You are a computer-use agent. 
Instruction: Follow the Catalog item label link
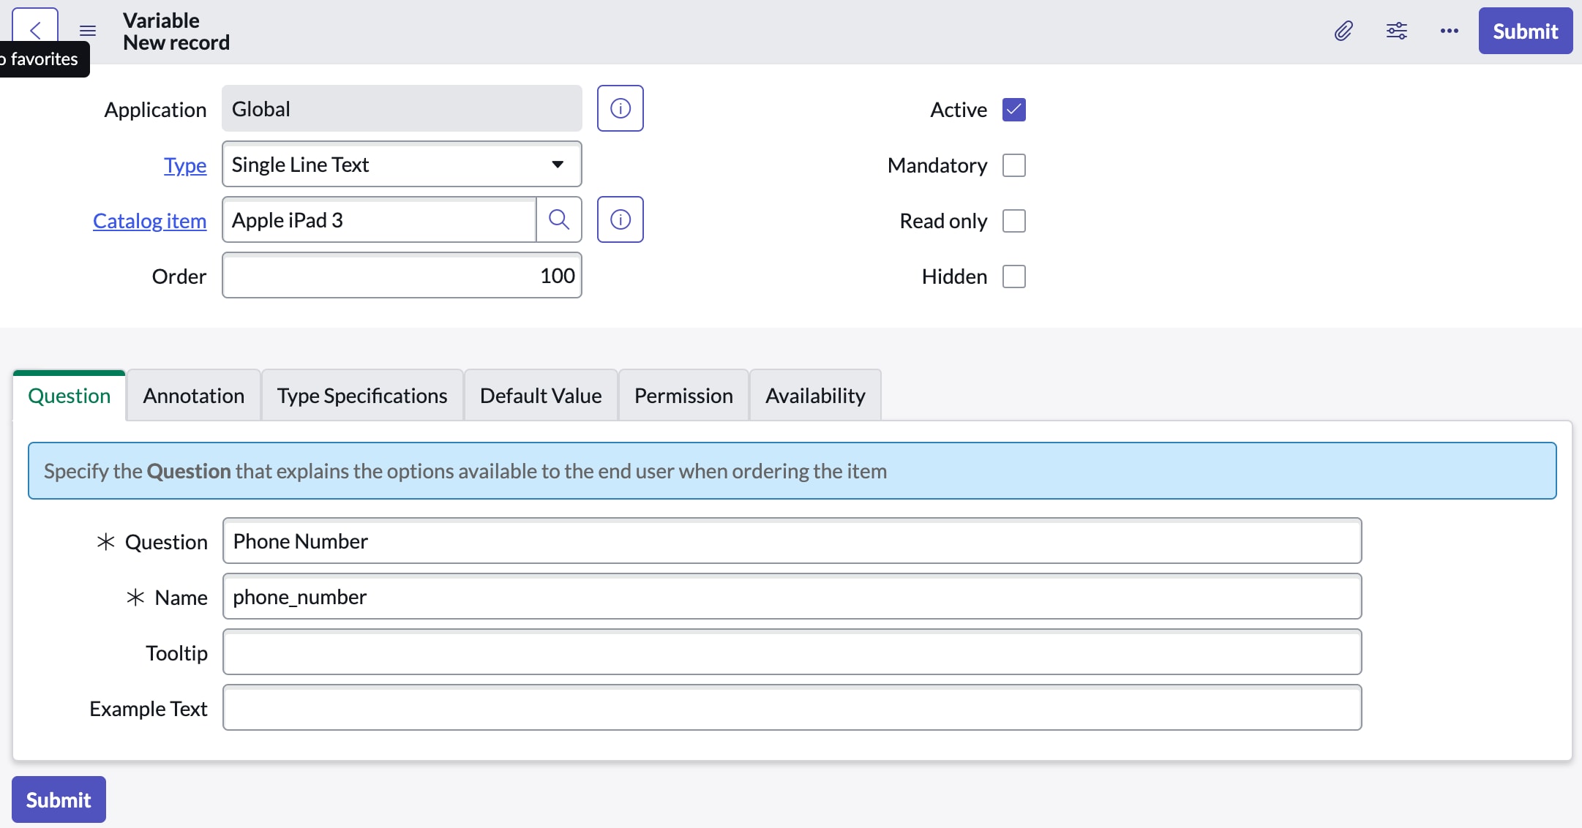pyautogui.click(x=149, y=221)
